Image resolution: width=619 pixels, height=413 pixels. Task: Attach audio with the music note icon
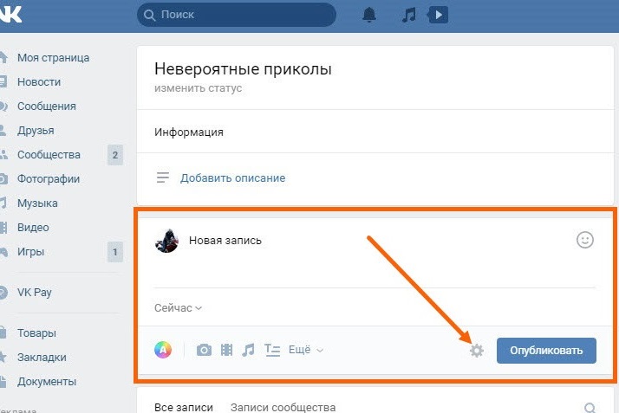[249, 350]
